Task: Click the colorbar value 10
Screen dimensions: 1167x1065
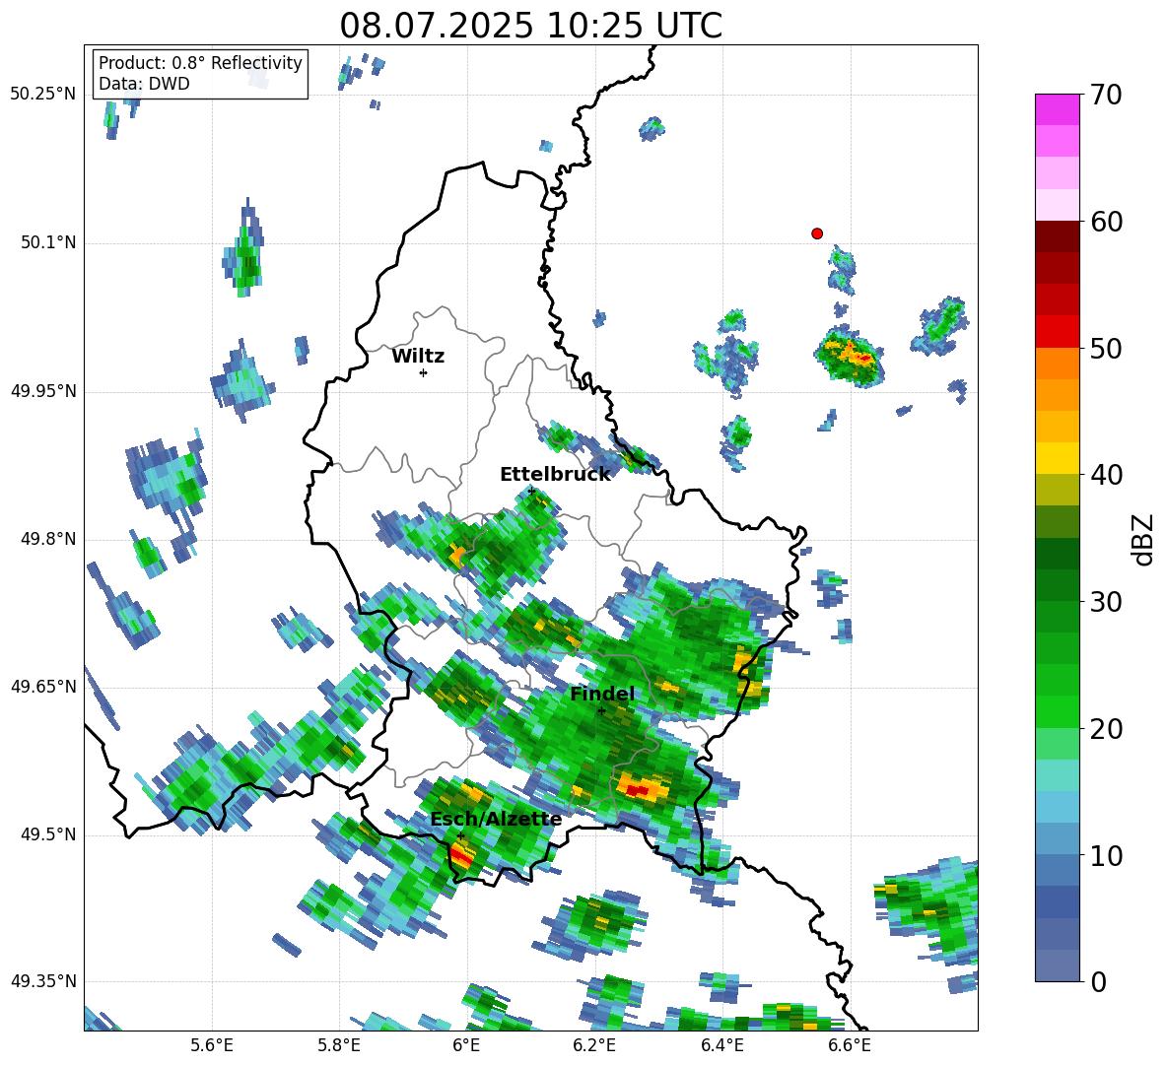Action: click(x=1106, y=855)
